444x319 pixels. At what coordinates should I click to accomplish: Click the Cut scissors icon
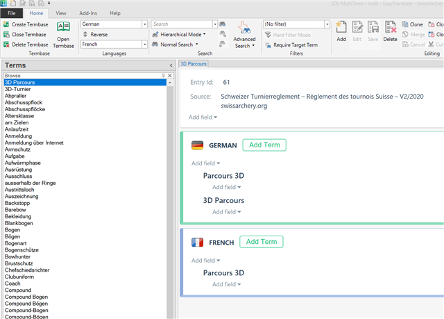coord(431,44)
